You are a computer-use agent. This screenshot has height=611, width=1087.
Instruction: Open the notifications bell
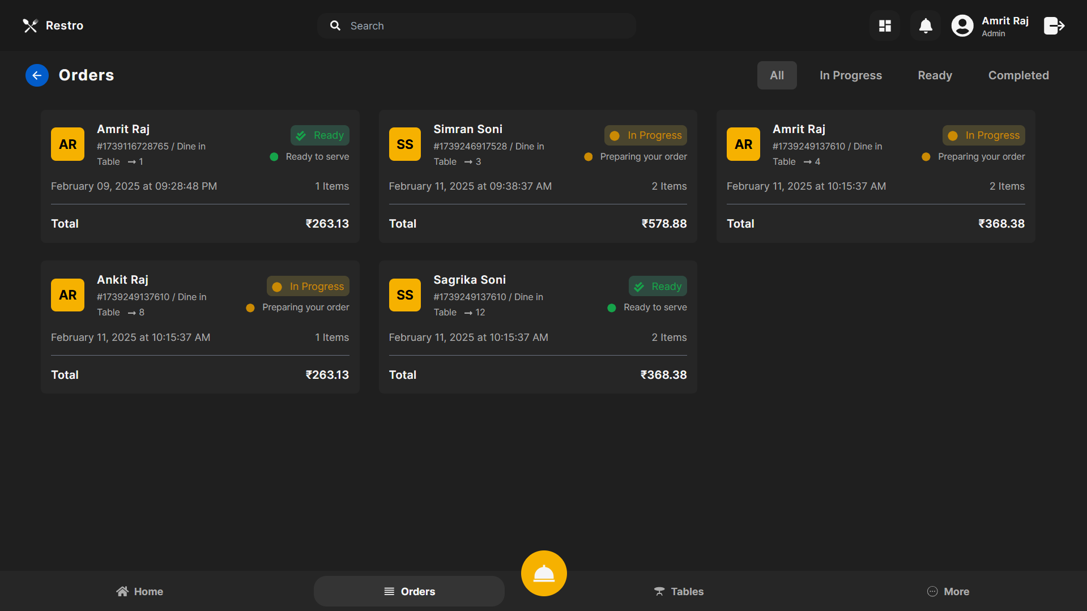click(925, 25)
